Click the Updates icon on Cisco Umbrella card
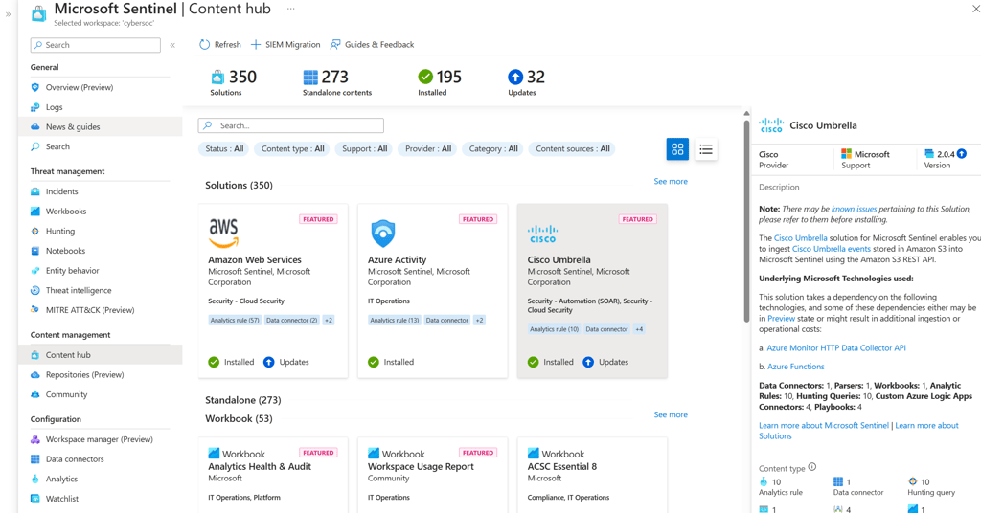 click(588, 362)
